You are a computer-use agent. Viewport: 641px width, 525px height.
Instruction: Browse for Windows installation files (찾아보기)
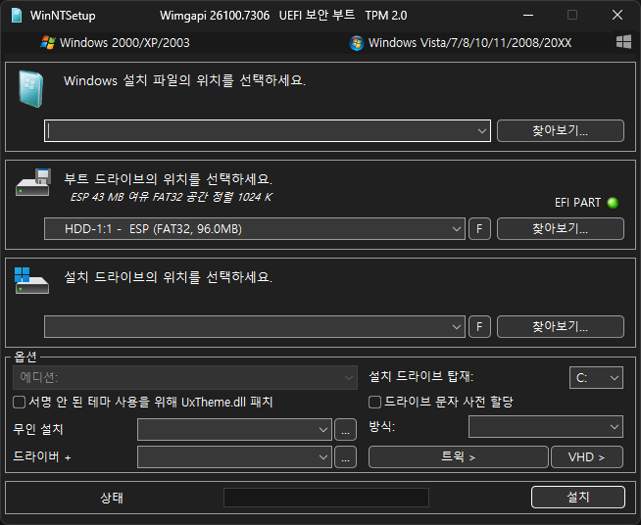tap(560, 130)
